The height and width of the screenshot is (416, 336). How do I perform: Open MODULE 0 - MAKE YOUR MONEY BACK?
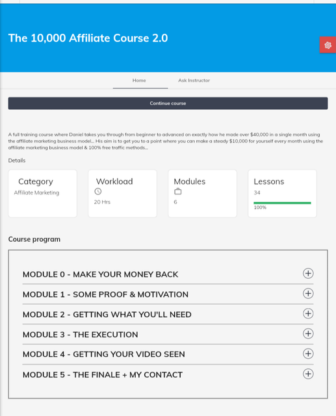click(100, 274)
